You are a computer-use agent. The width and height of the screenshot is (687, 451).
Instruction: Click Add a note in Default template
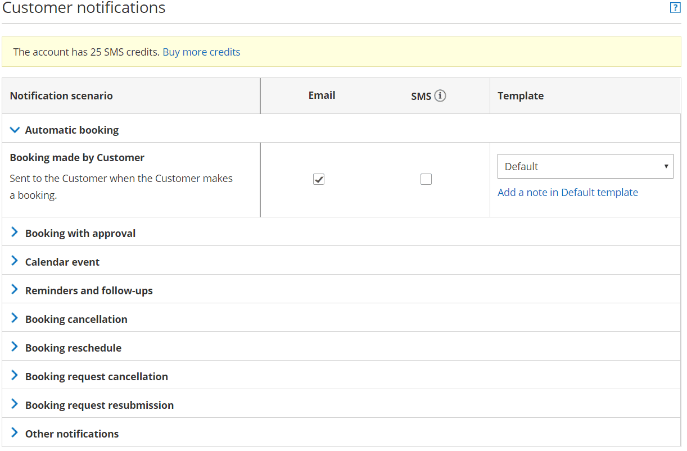pos(568,193)
